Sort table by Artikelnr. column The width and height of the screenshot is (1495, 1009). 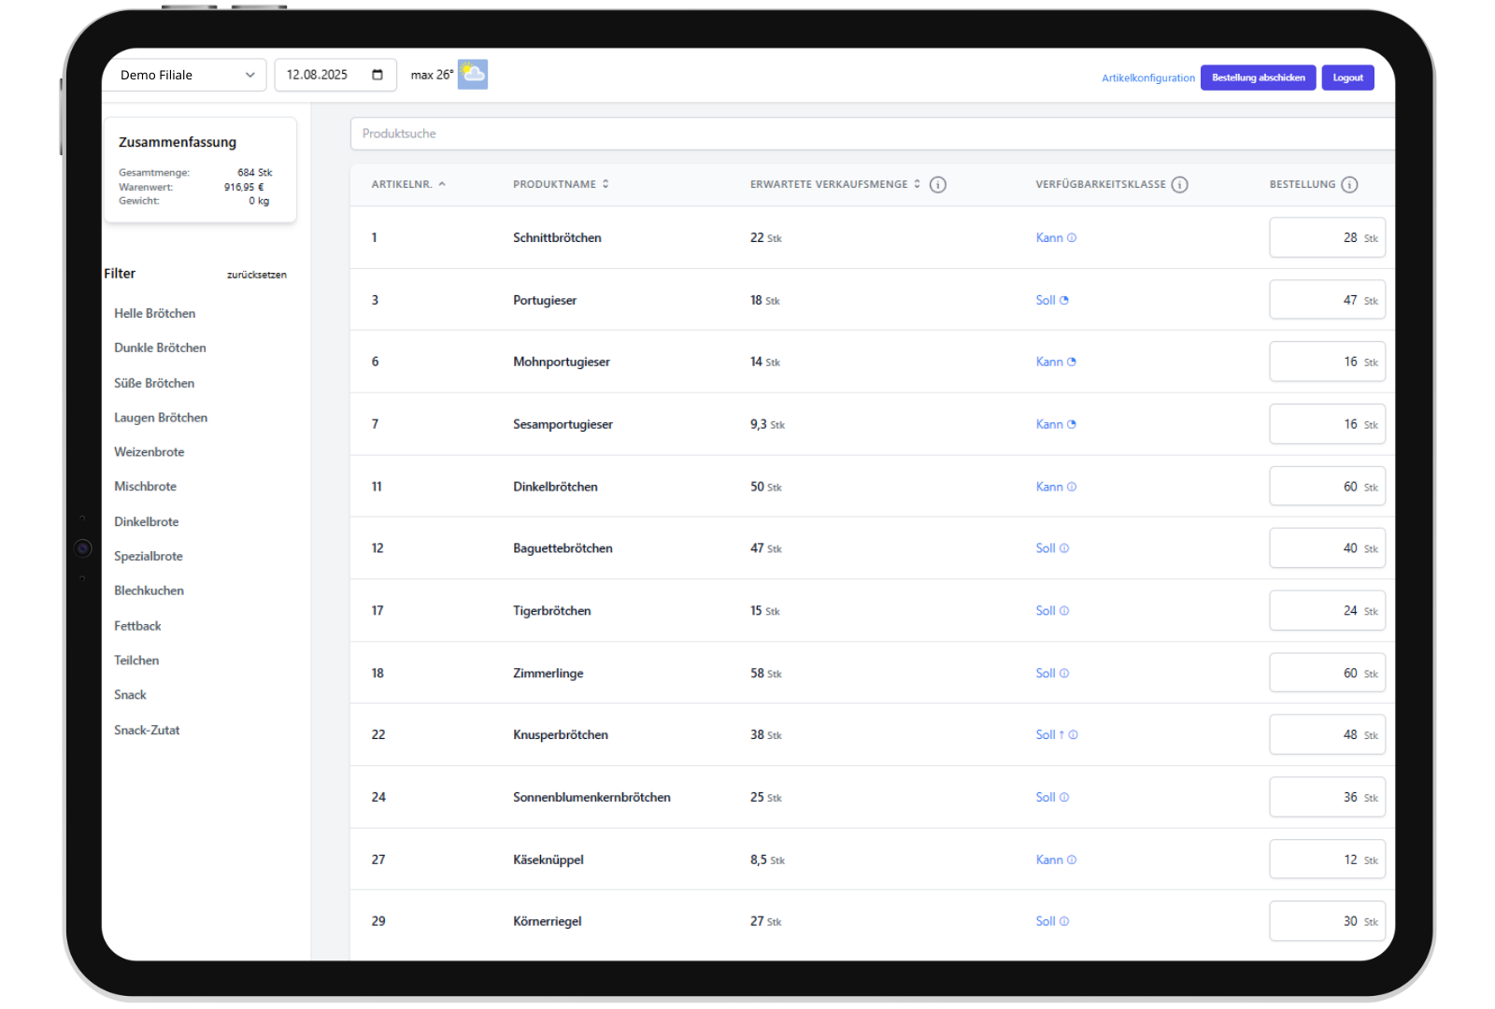coord(408,185)
